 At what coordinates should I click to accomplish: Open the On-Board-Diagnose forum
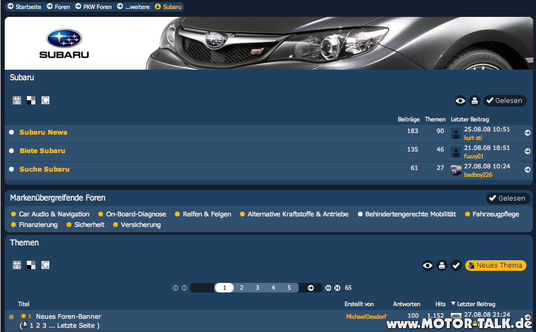tap(136, 214)
